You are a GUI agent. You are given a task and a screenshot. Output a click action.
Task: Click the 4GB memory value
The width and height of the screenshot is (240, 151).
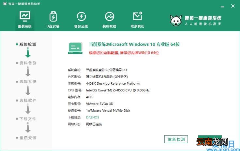pyautogui.click(x=89, y=97)
